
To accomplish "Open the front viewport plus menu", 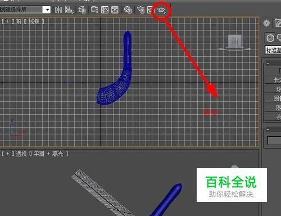I will tap(7, 21).
